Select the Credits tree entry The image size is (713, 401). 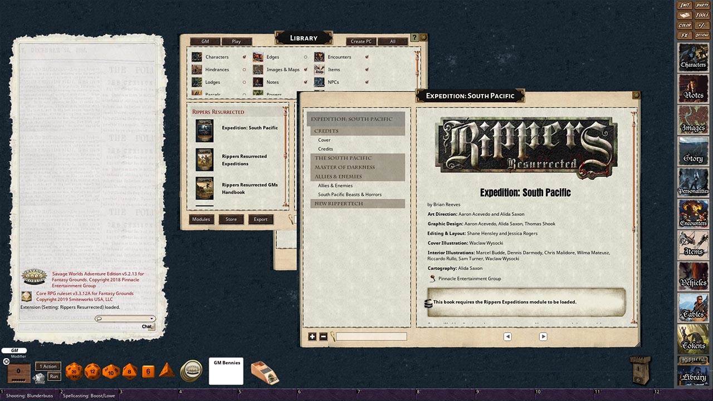tap(325, 149)
